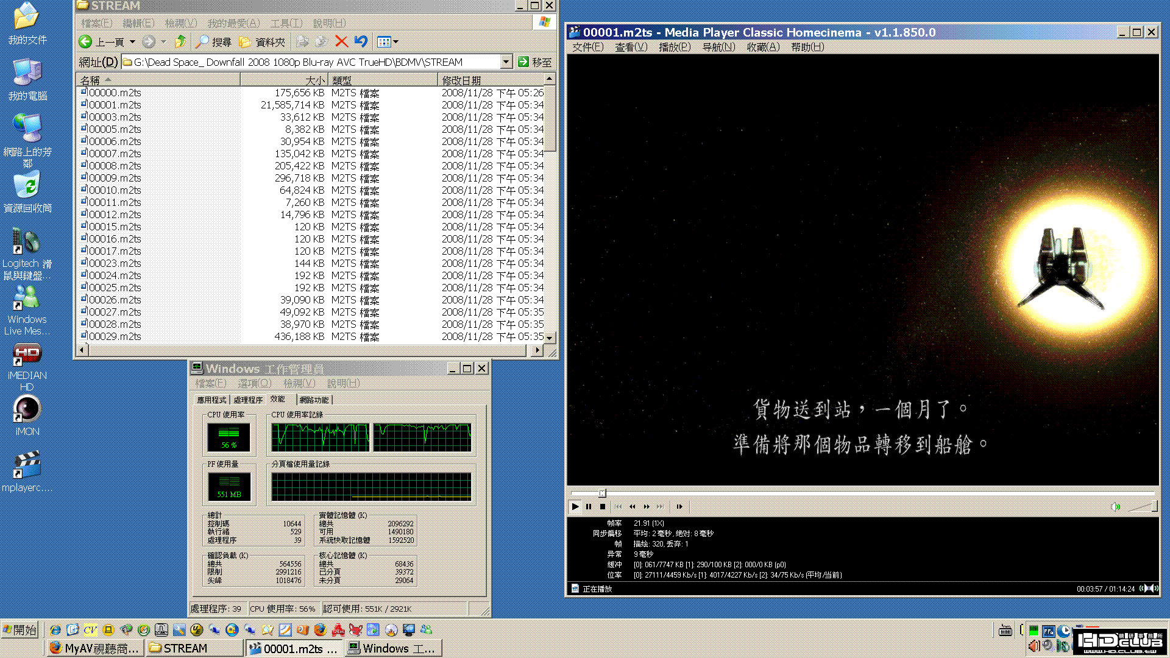Open the Logitech mouse and keyboard desktop icon
1170x658 pixels.
pyautogui.click(x=27, y=253)
